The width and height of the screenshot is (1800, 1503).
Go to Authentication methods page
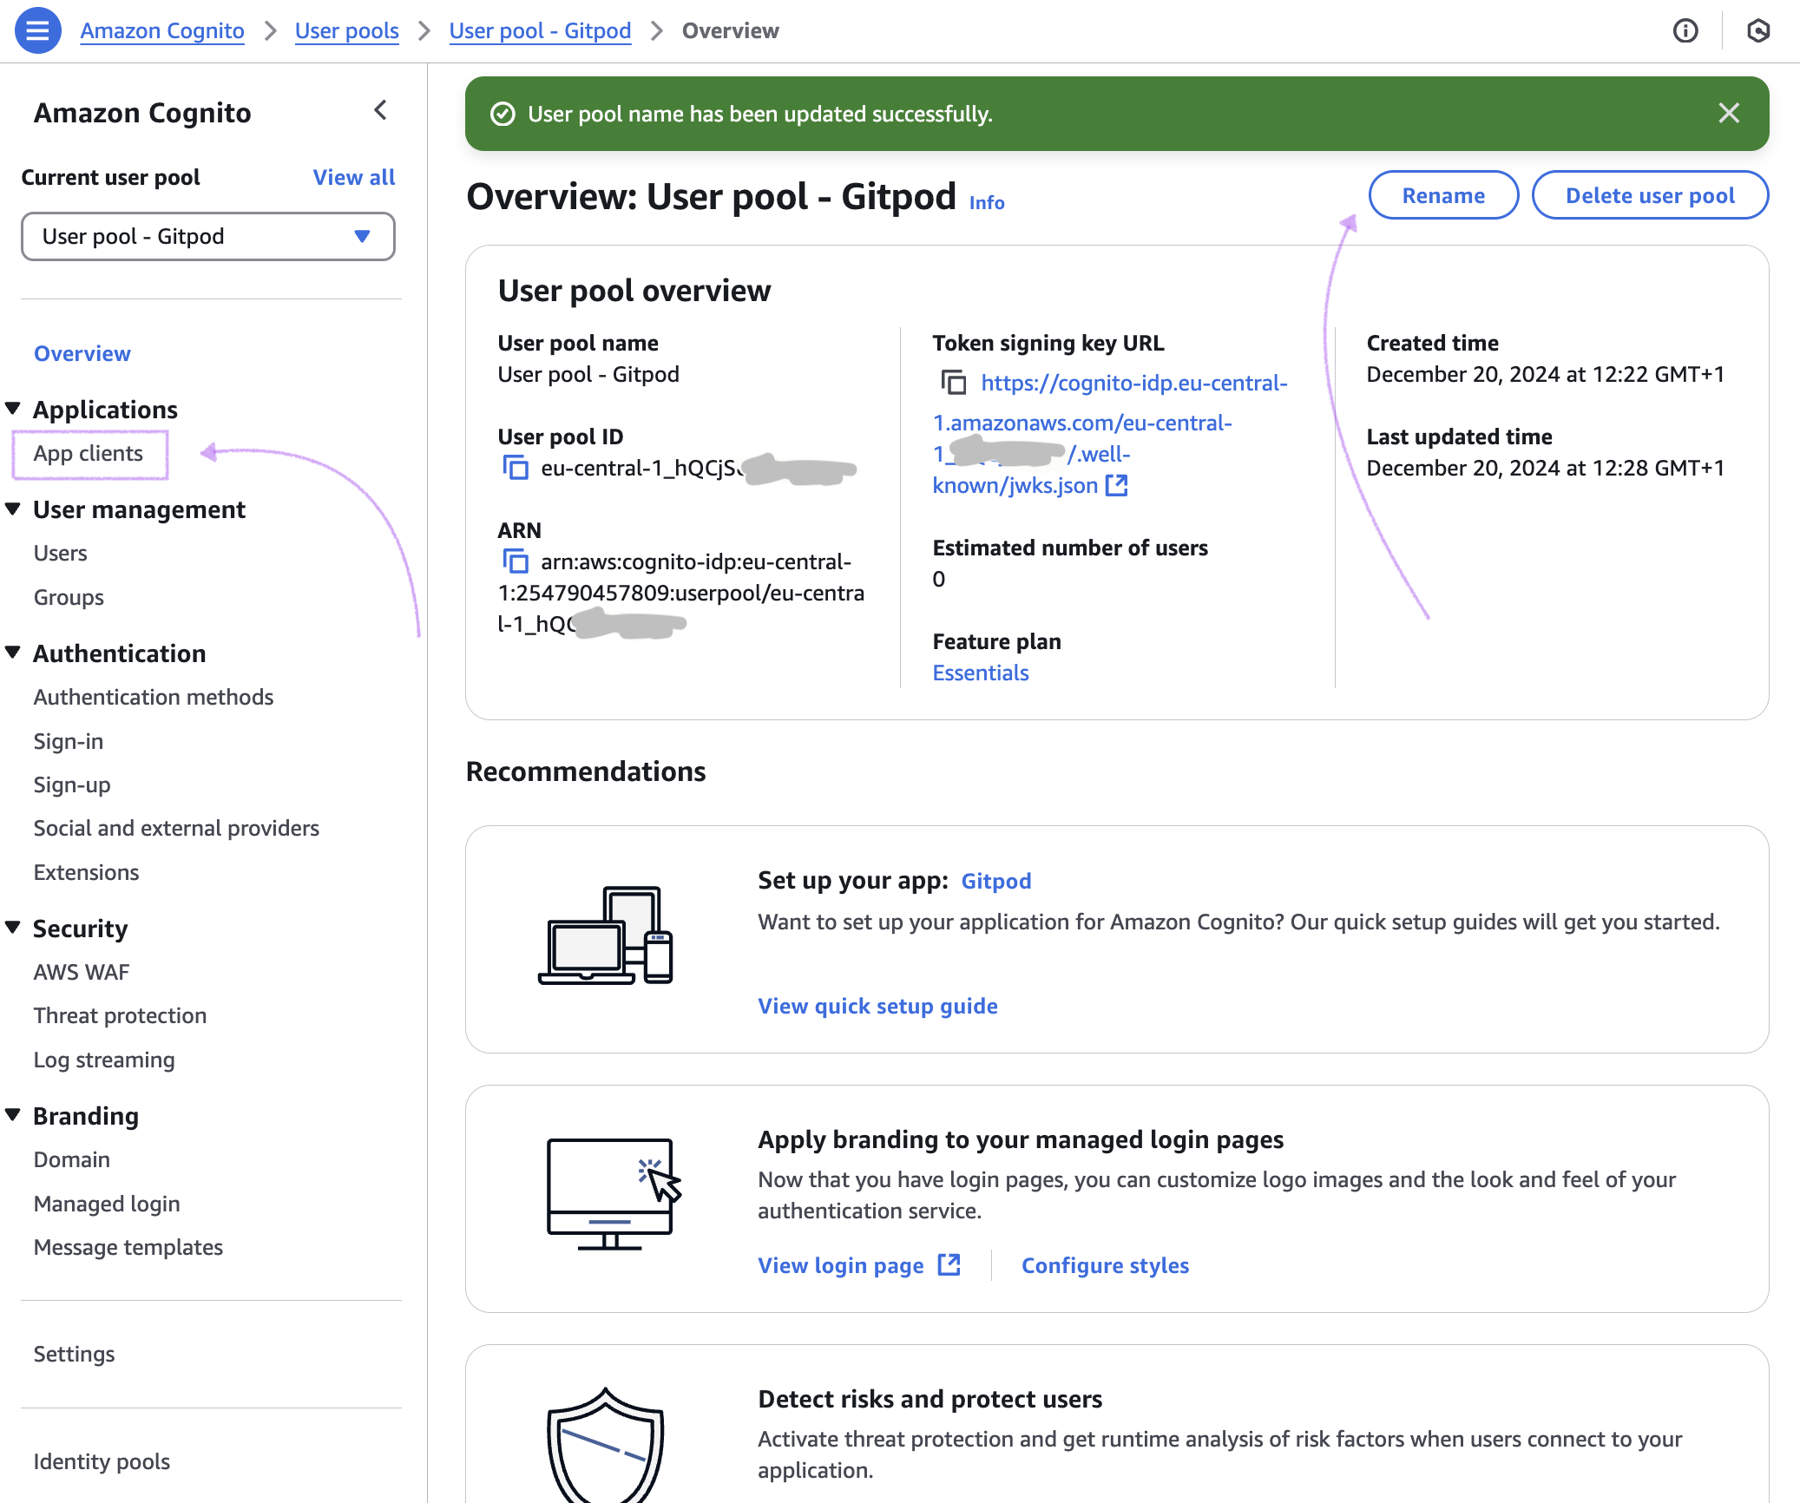(154, 697)
